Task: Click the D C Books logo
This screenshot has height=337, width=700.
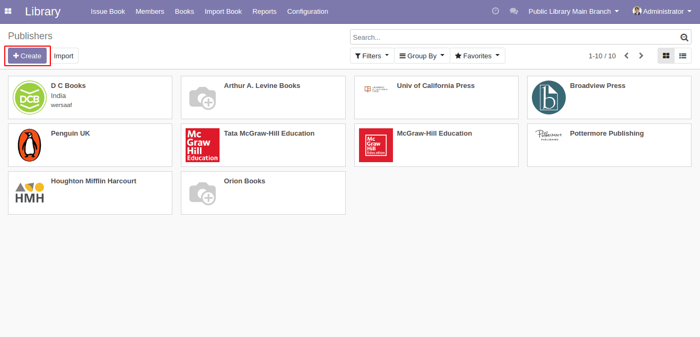Action: 30,97
